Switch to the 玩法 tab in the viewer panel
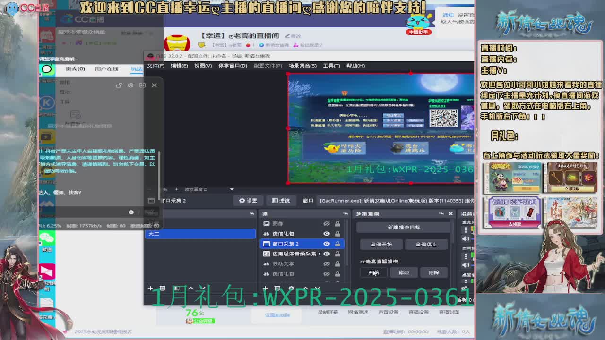 coord(136,69)
